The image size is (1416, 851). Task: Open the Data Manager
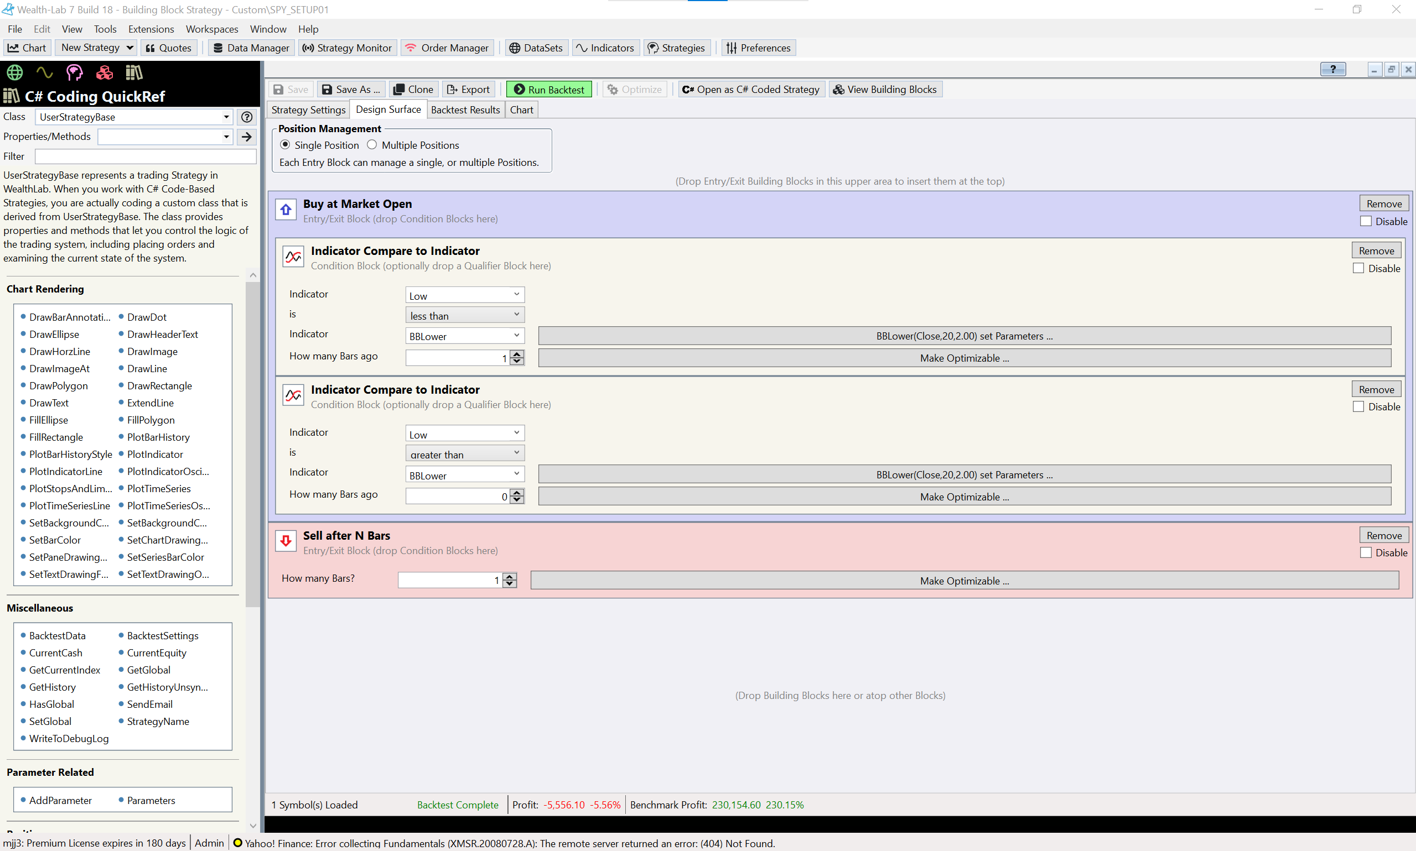pyautogui.click(x=251, y=48)
